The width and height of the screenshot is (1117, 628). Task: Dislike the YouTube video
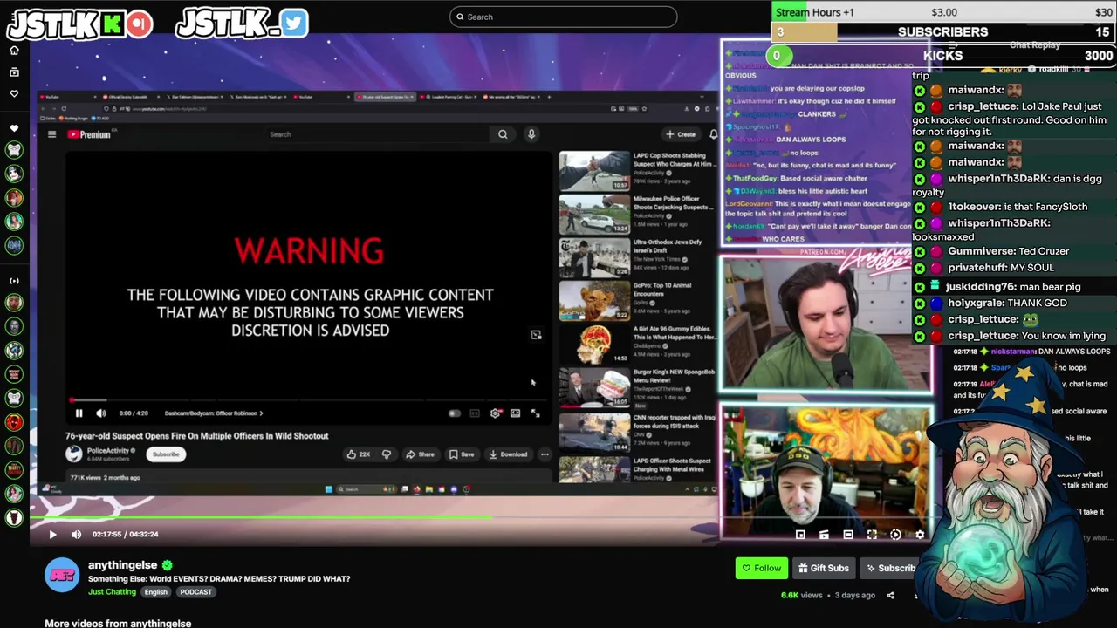386,454
